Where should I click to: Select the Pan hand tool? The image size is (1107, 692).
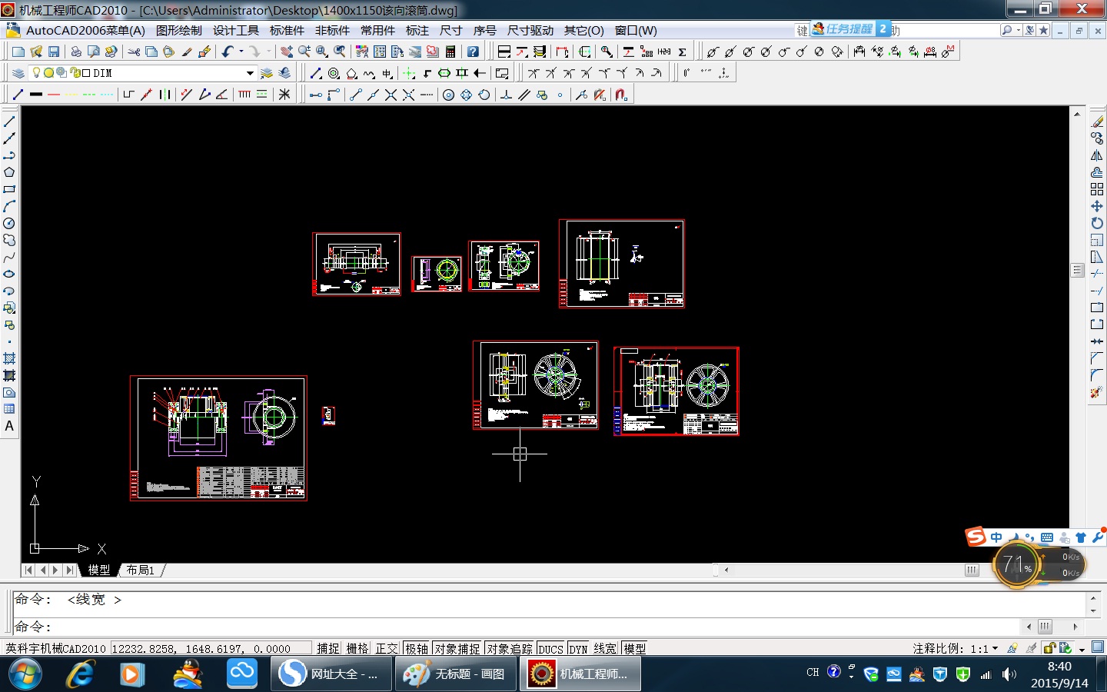287,52
